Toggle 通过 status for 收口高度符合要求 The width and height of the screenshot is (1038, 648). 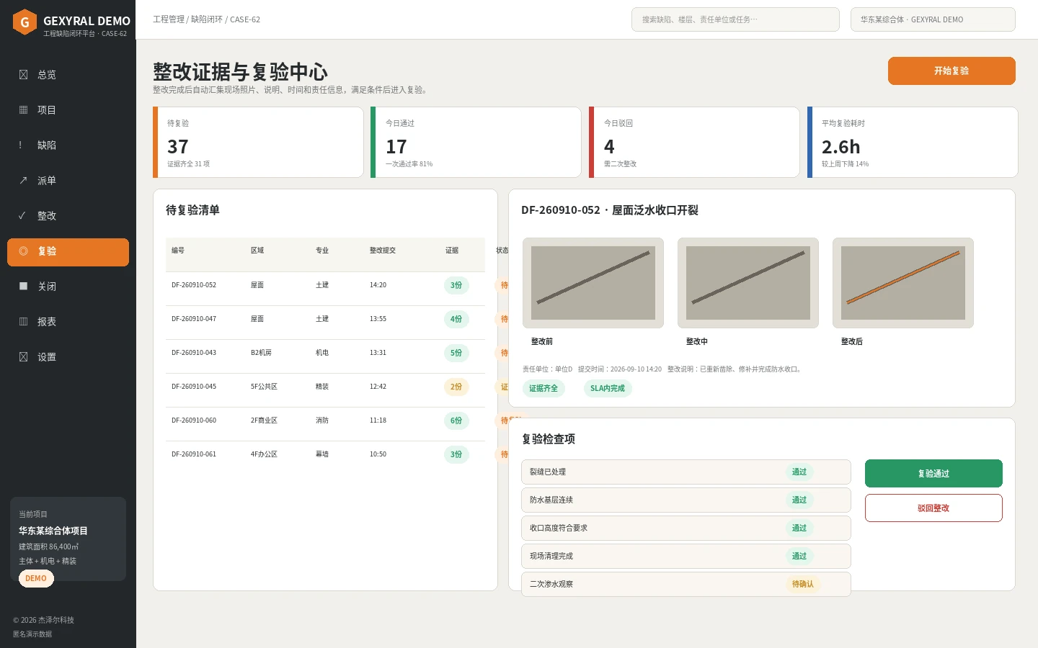pos(799,528)
